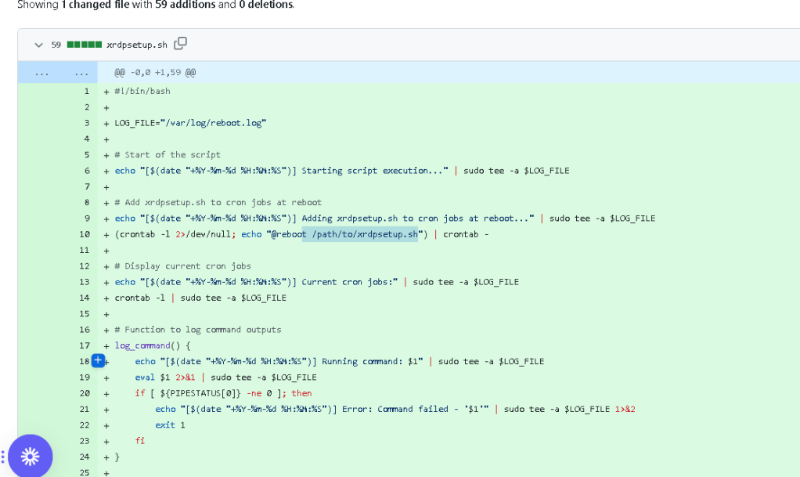The image size is (800, 477).
Task: Click '${PIPESTATUS[0]}' text on line 20
Action: tap(200, 393)
